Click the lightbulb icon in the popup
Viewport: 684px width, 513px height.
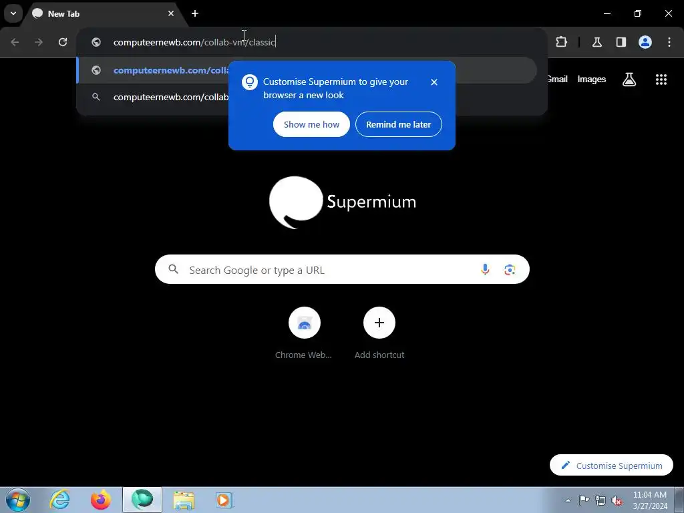pyautogui.click(x=250, y=82)
